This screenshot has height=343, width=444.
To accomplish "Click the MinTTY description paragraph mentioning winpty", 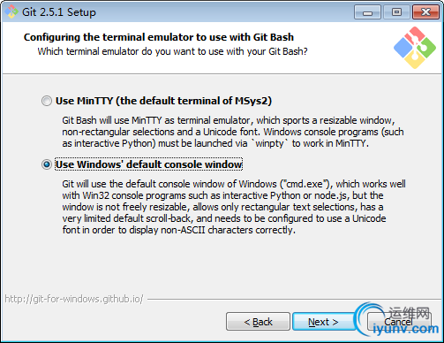I will (233, 132).
